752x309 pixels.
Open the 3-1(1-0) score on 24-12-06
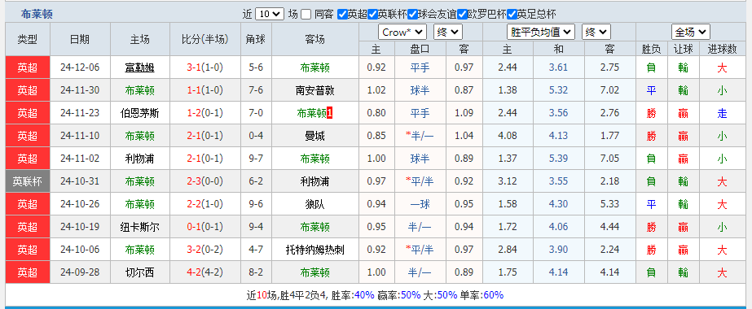point(205,67)
